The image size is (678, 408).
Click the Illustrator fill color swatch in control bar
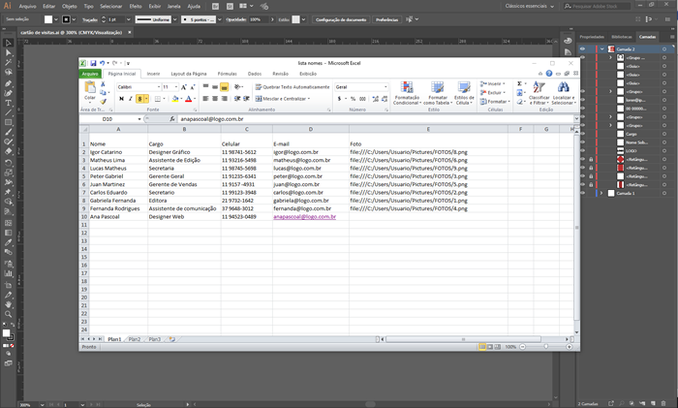coord(48,19)
